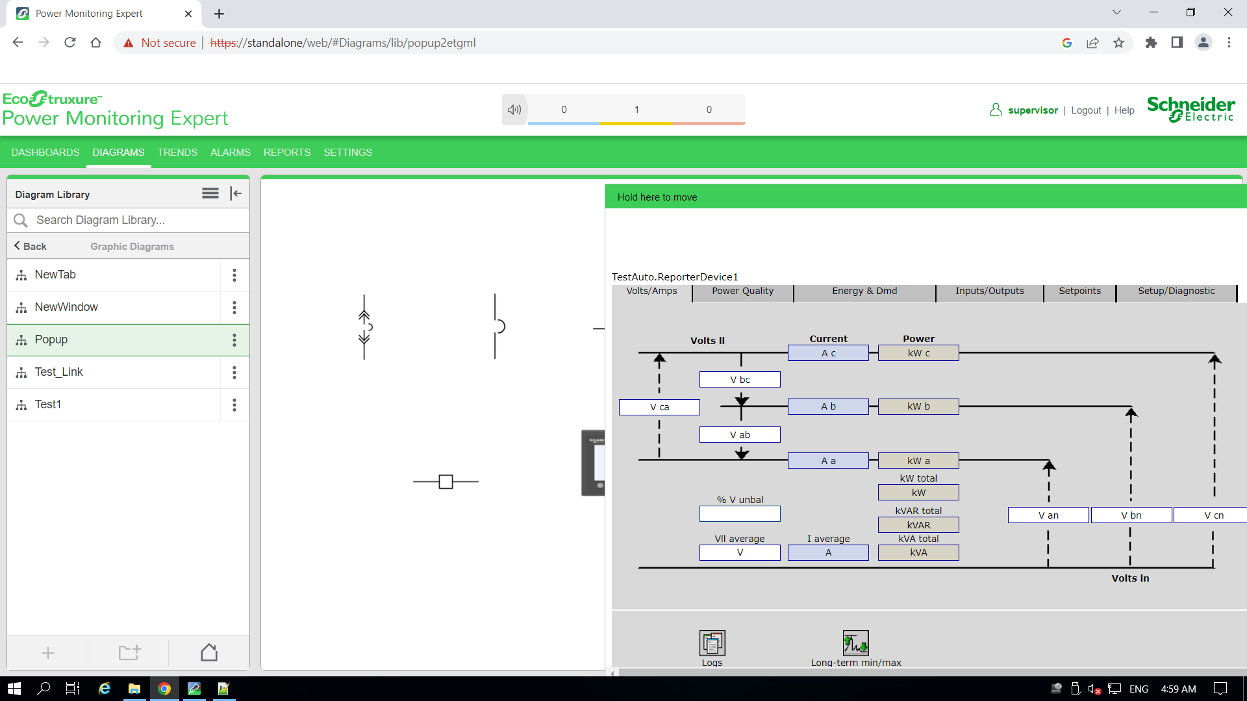Click the supervisor user icon
Viewport: 1247px width, 701px height.
[x=996, y=110]
